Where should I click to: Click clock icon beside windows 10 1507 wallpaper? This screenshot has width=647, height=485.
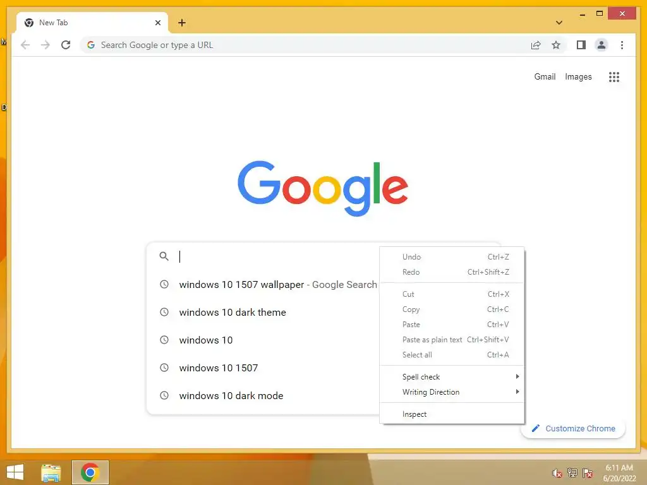tap(164, 285)
